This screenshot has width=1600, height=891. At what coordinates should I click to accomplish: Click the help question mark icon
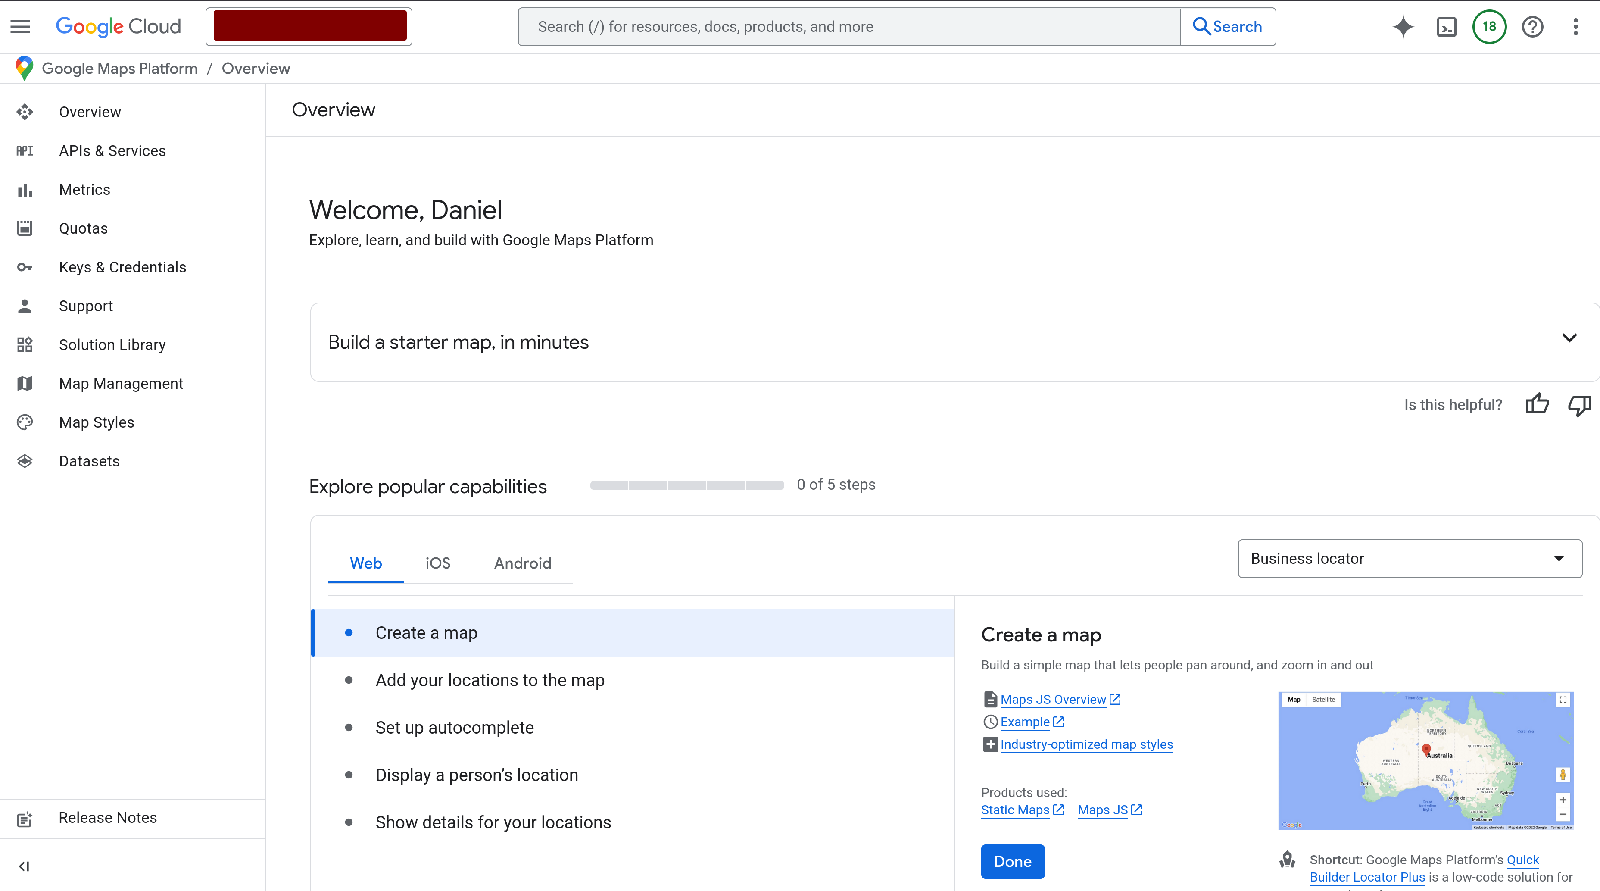1532,27
